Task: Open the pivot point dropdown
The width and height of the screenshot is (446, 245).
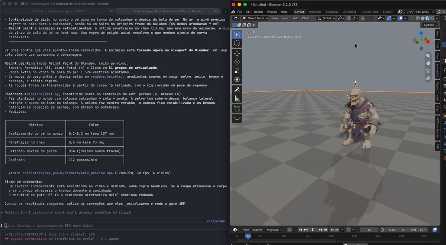Action: click(x=340, y=18)
